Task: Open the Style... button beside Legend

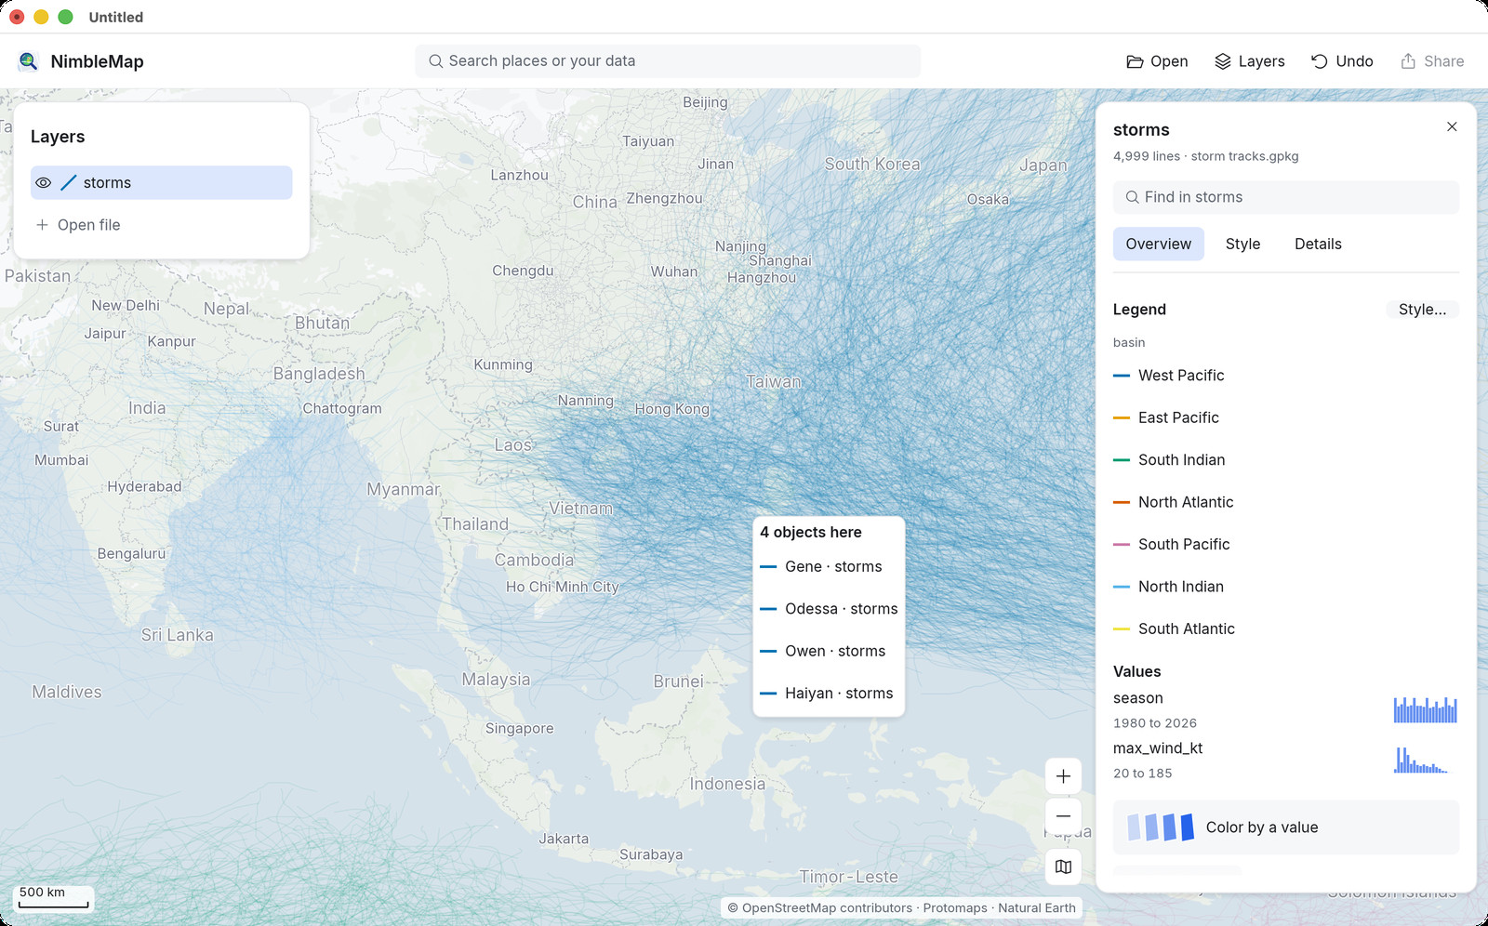Action: click(1422, 310)
